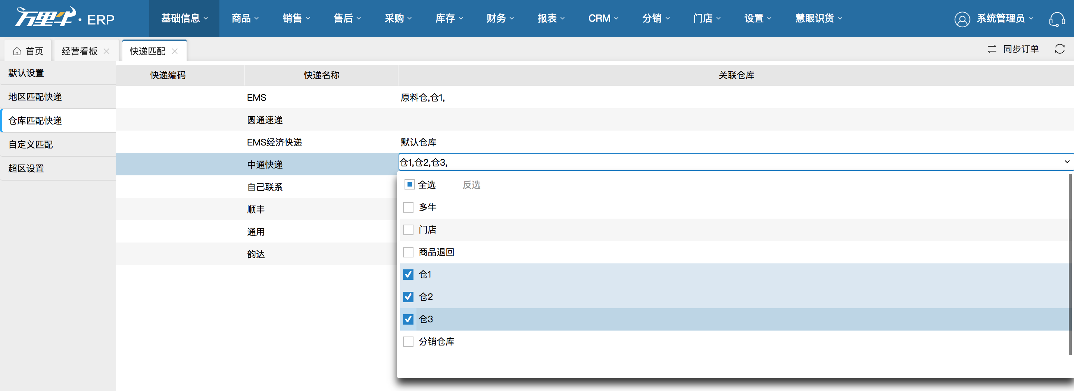Select 仓库匹配快递 in the sidebar

point(58,121)
